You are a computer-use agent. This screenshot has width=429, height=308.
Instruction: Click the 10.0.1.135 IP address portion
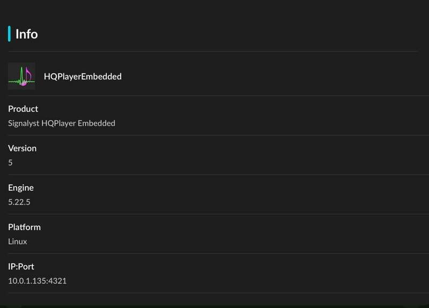pos(26,281)
